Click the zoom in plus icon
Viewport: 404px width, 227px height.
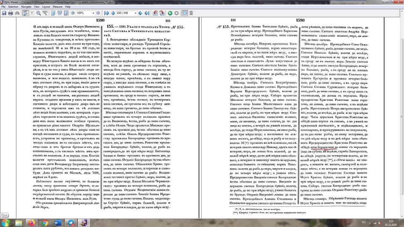(x=73, y=13)
